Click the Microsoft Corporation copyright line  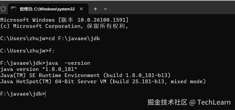coord(65,26)
